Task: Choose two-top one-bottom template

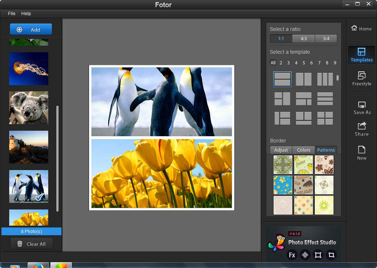Action: click(303, 118)
